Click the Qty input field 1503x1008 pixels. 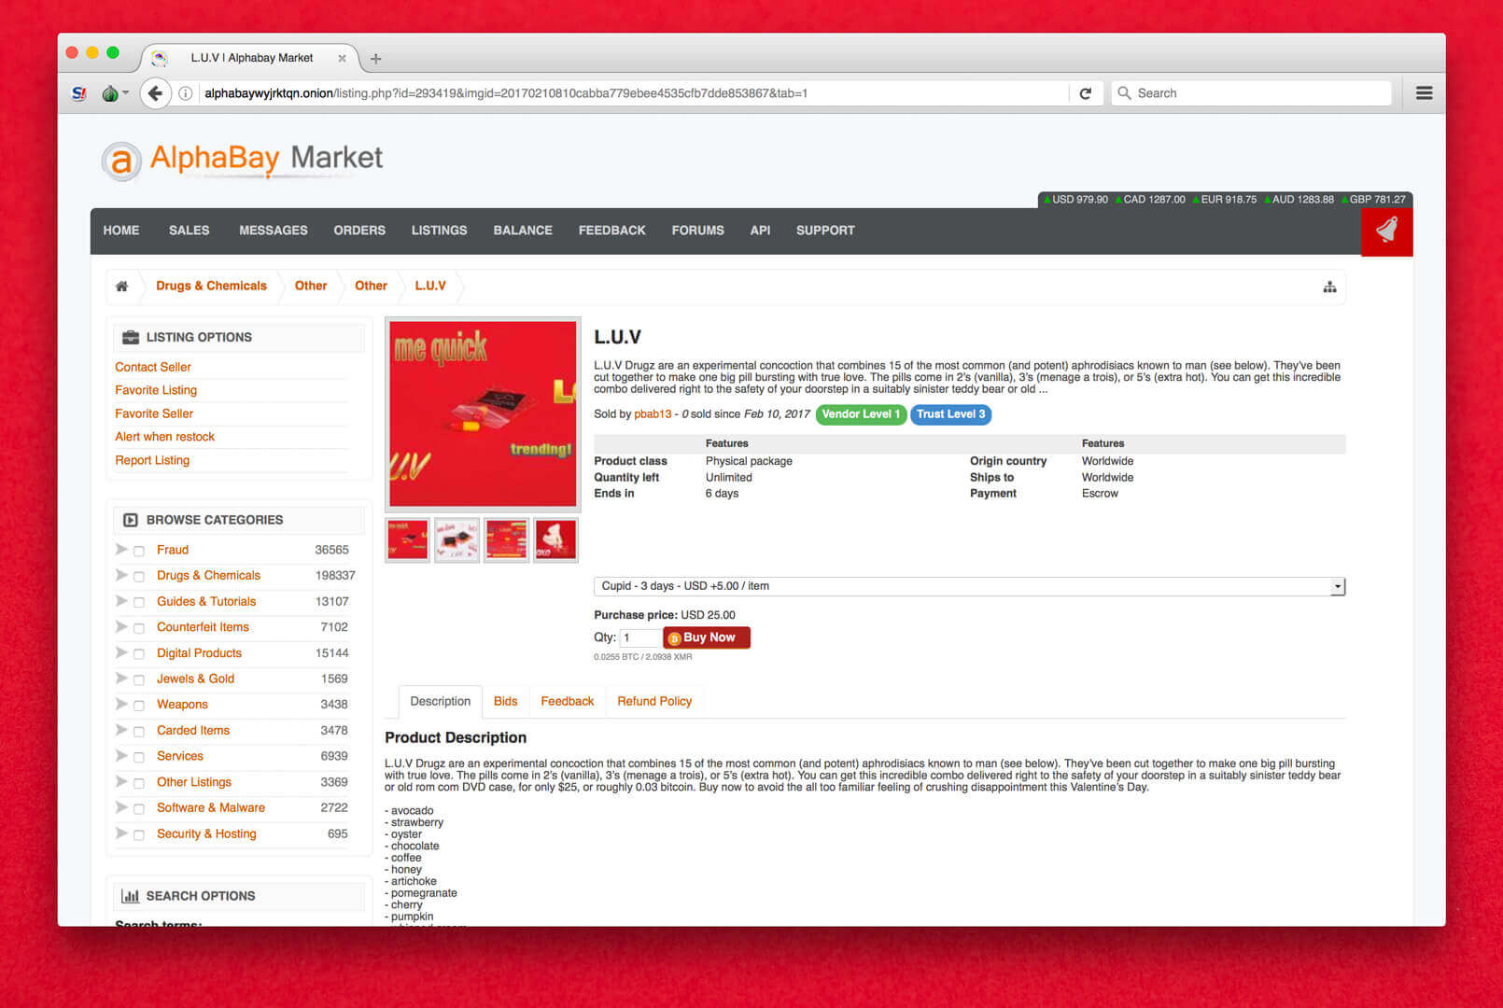coord(640,638)
